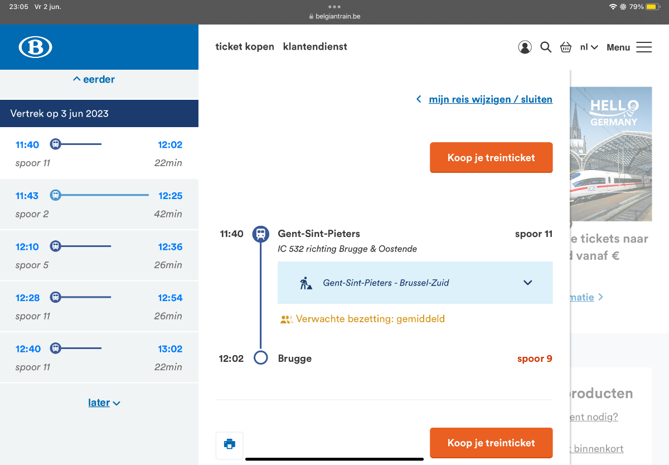Click mijn reis wijzigen / sluiten link
669x465 pixels.
coord(490,99)
